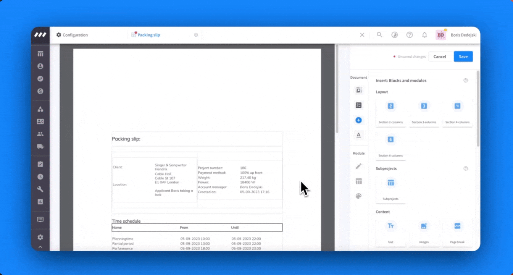513x275 pixels.
Task: Insert a Section 4-columns layout block
Action: (x=457, y=113)
